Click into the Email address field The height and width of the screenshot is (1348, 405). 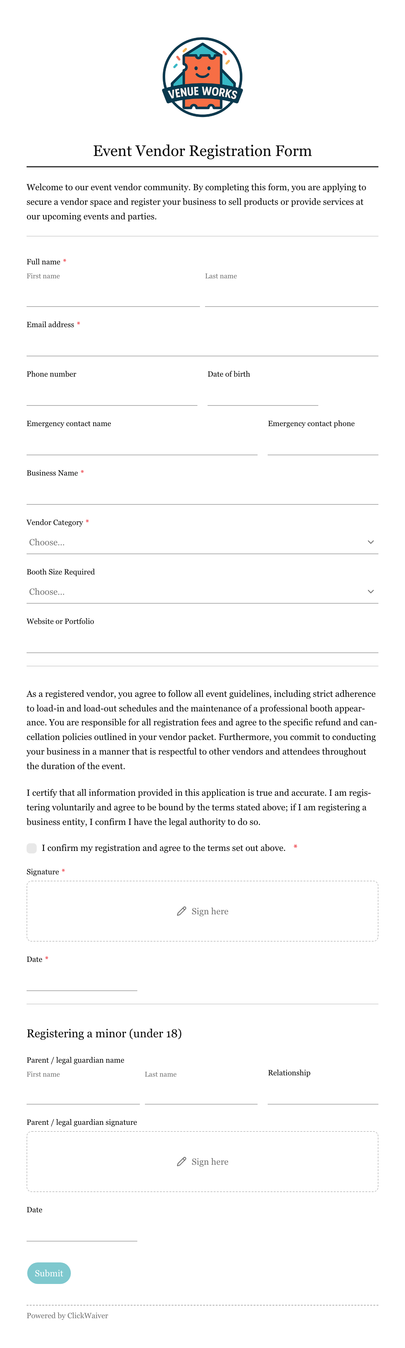(202, 345)
